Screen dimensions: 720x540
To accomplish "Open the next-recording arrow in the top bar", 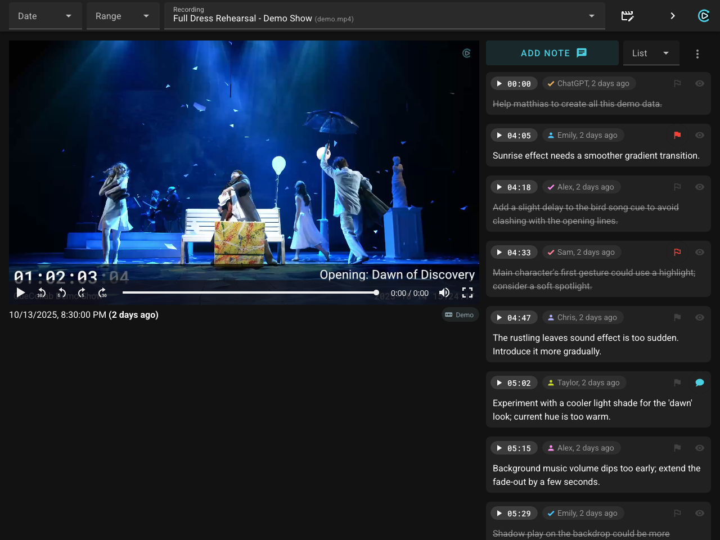I will point(672,16).
